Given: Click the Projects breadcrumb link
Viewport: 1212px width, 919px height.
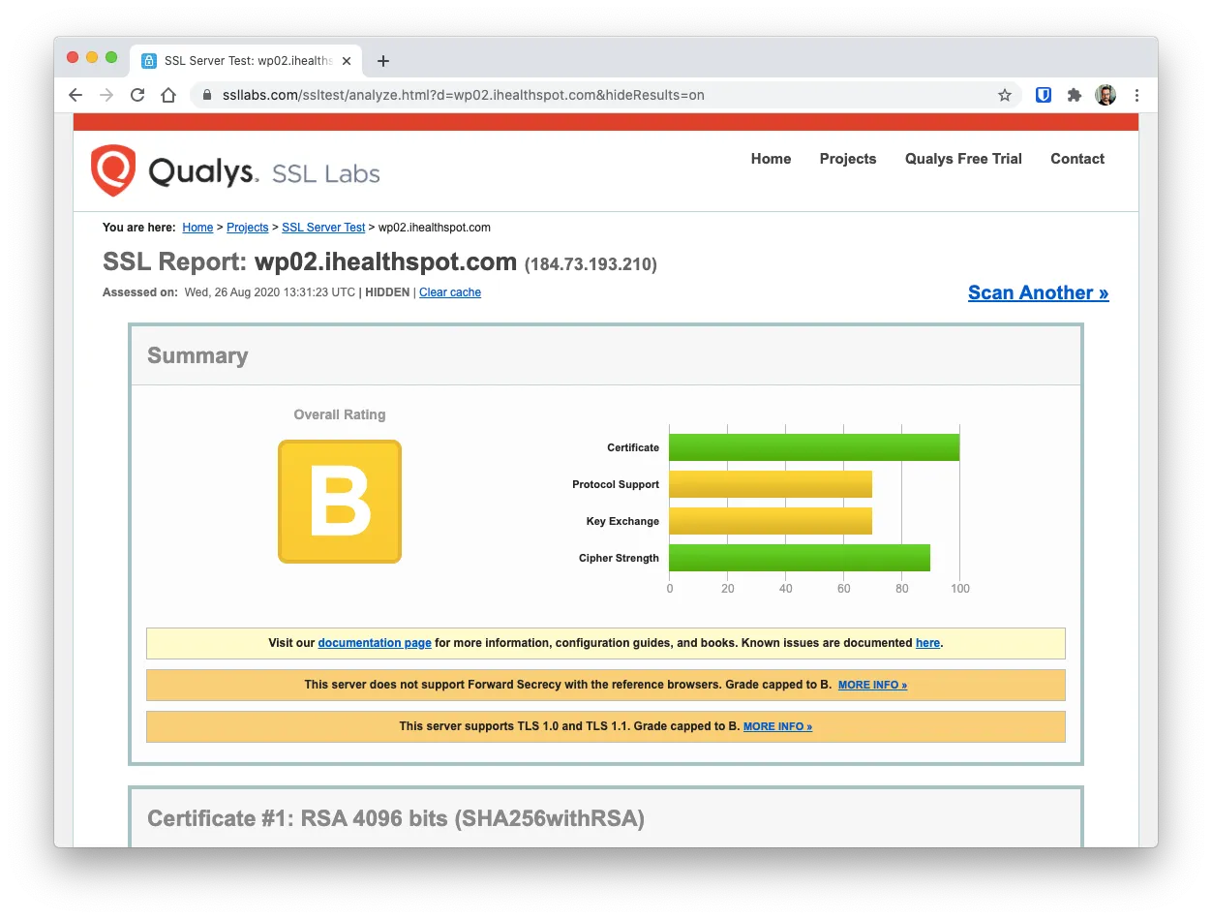Looking at the screenshot, I should pyautogui.click(x=248, y=228).
